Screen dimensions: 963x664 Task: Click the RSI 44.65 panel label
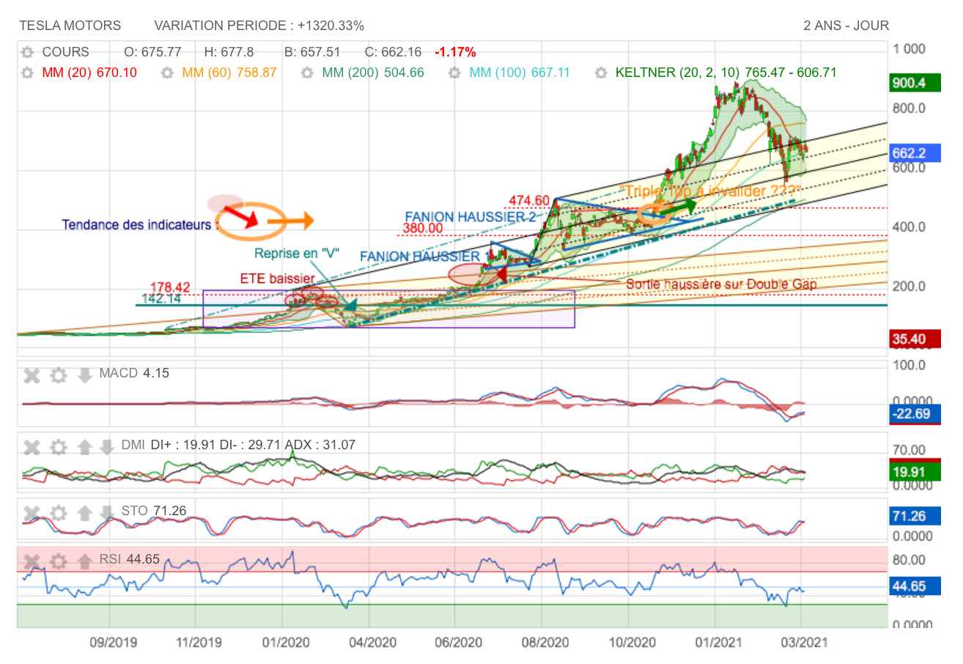(x=130, y=559)
